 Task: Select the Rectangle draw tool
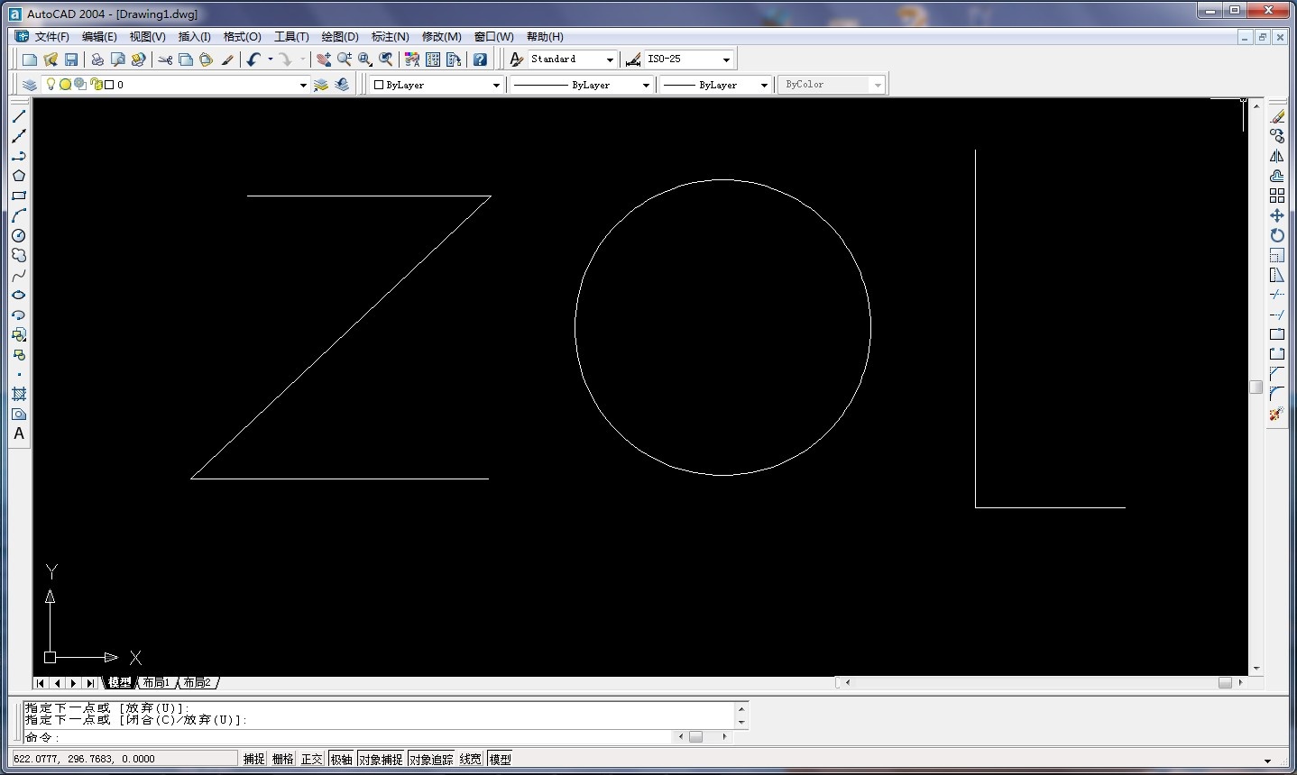click(19, 196)
